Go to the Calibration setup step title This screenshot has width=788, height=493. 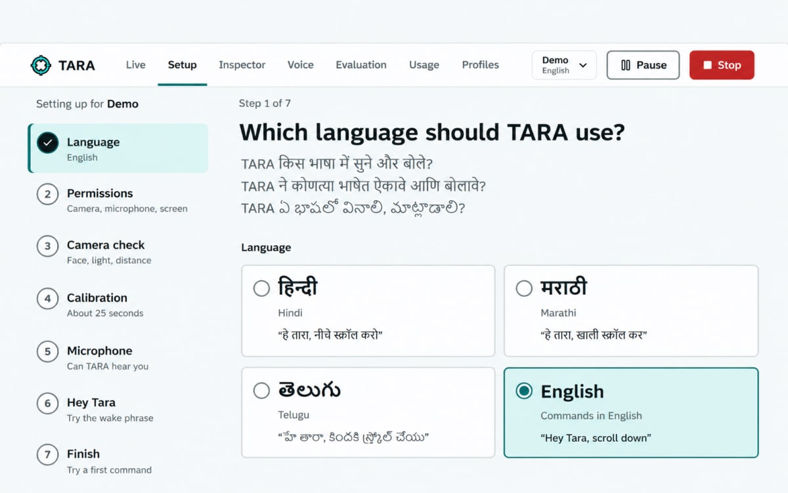pyautogui.click(x=97, y=297)
